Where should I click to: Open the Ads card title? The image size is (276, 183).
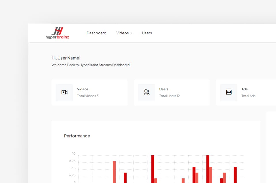[245, 89]
